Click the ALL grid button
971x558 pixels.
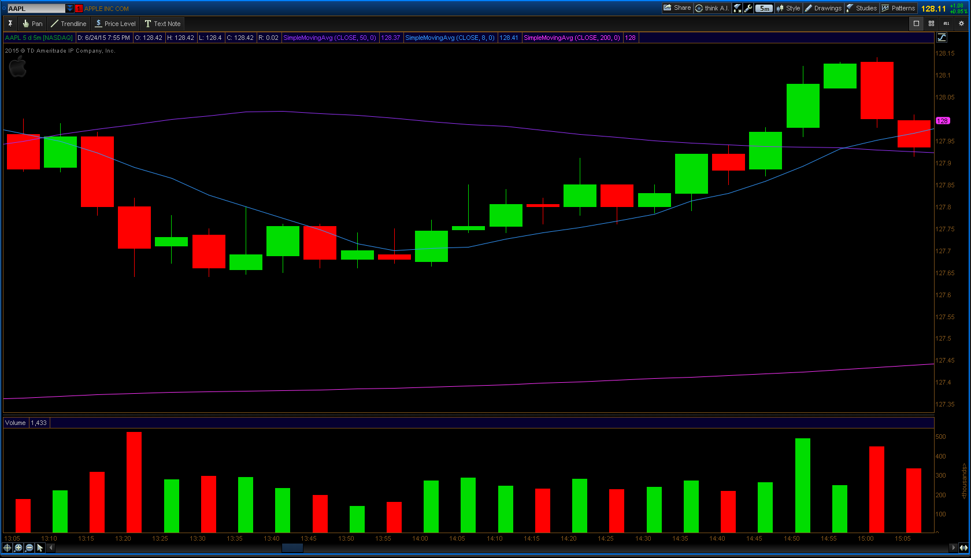[946, 24]
